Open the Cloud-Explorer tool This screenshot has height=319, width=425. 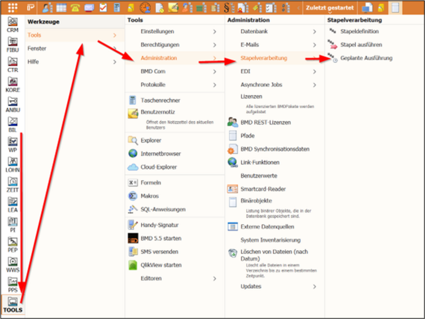tap(159, 167)
